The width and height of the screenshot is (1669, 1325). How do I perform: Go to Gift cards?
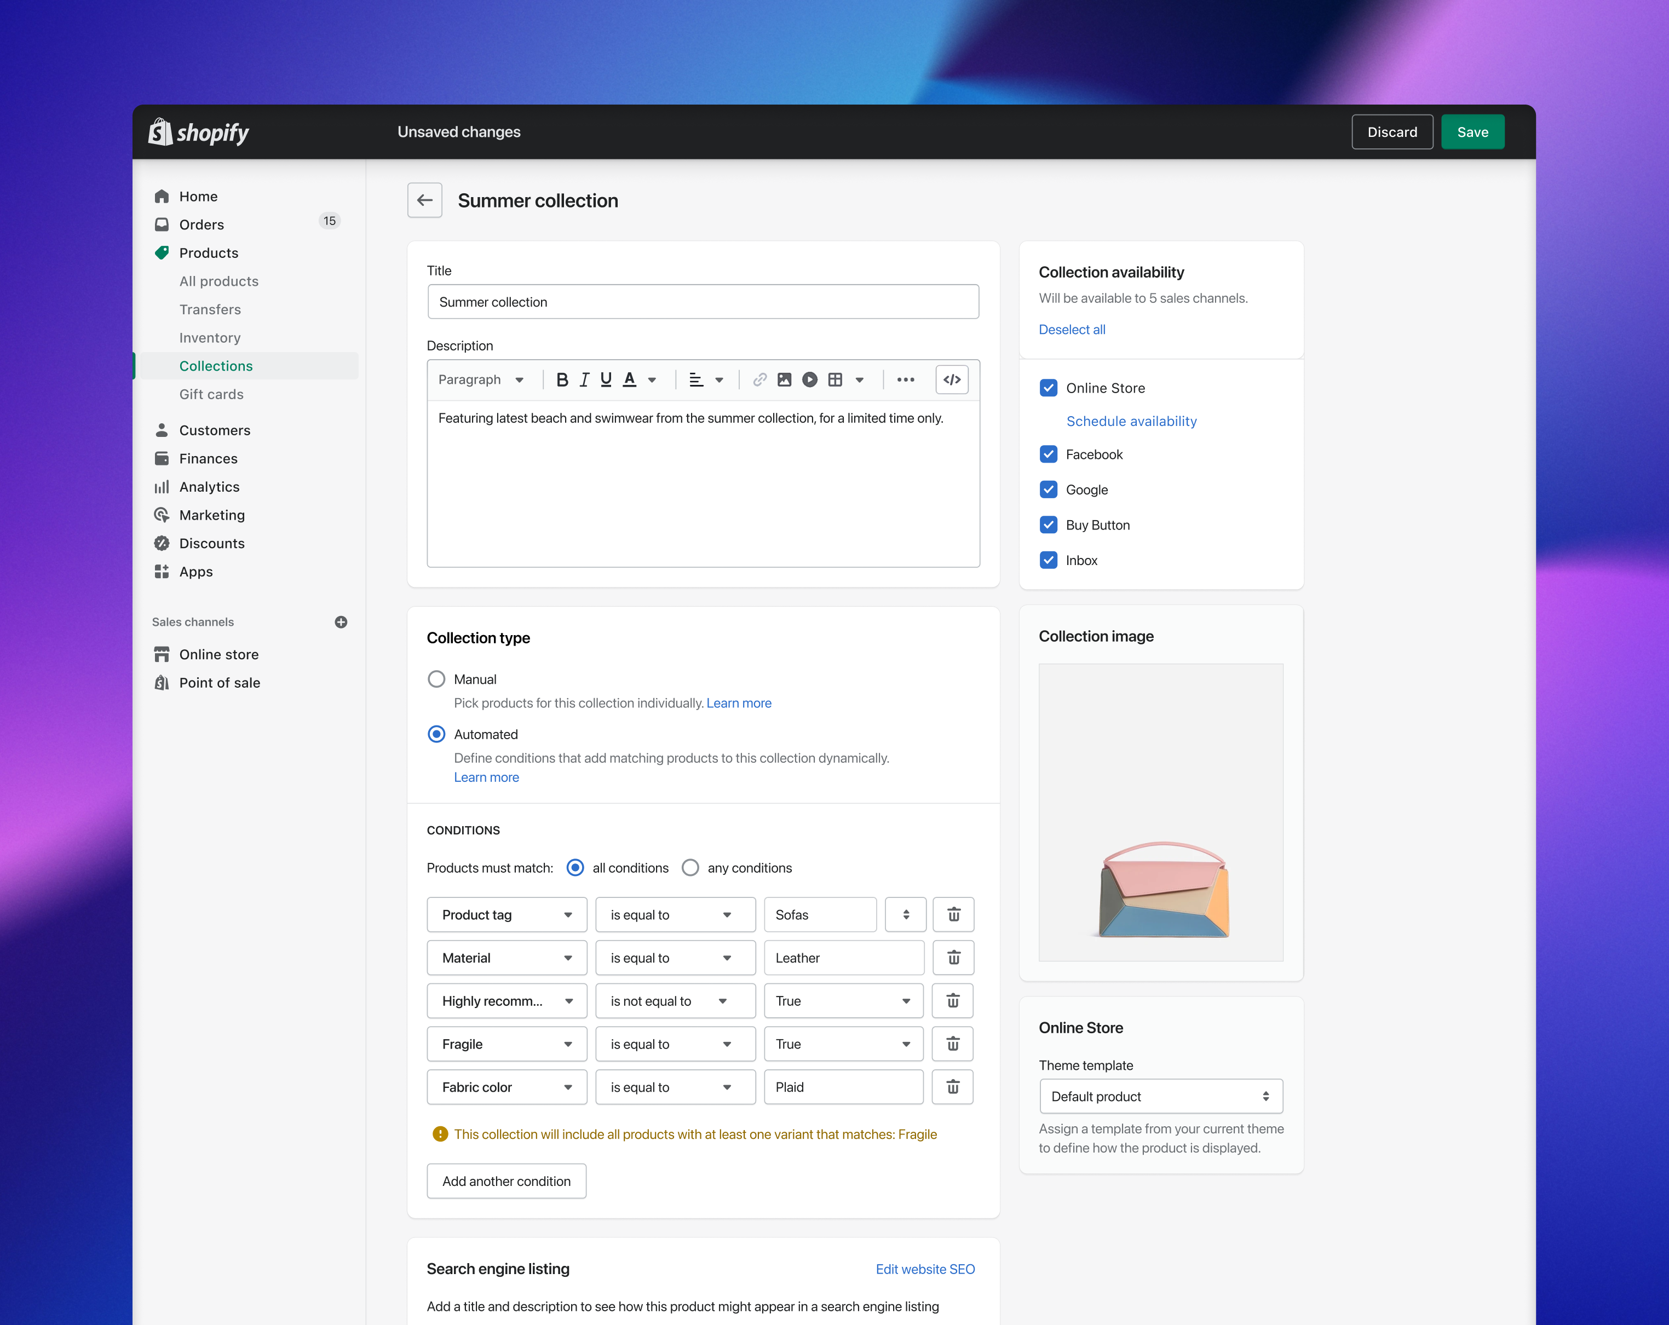pyautogui.click(x=211, y=395)
